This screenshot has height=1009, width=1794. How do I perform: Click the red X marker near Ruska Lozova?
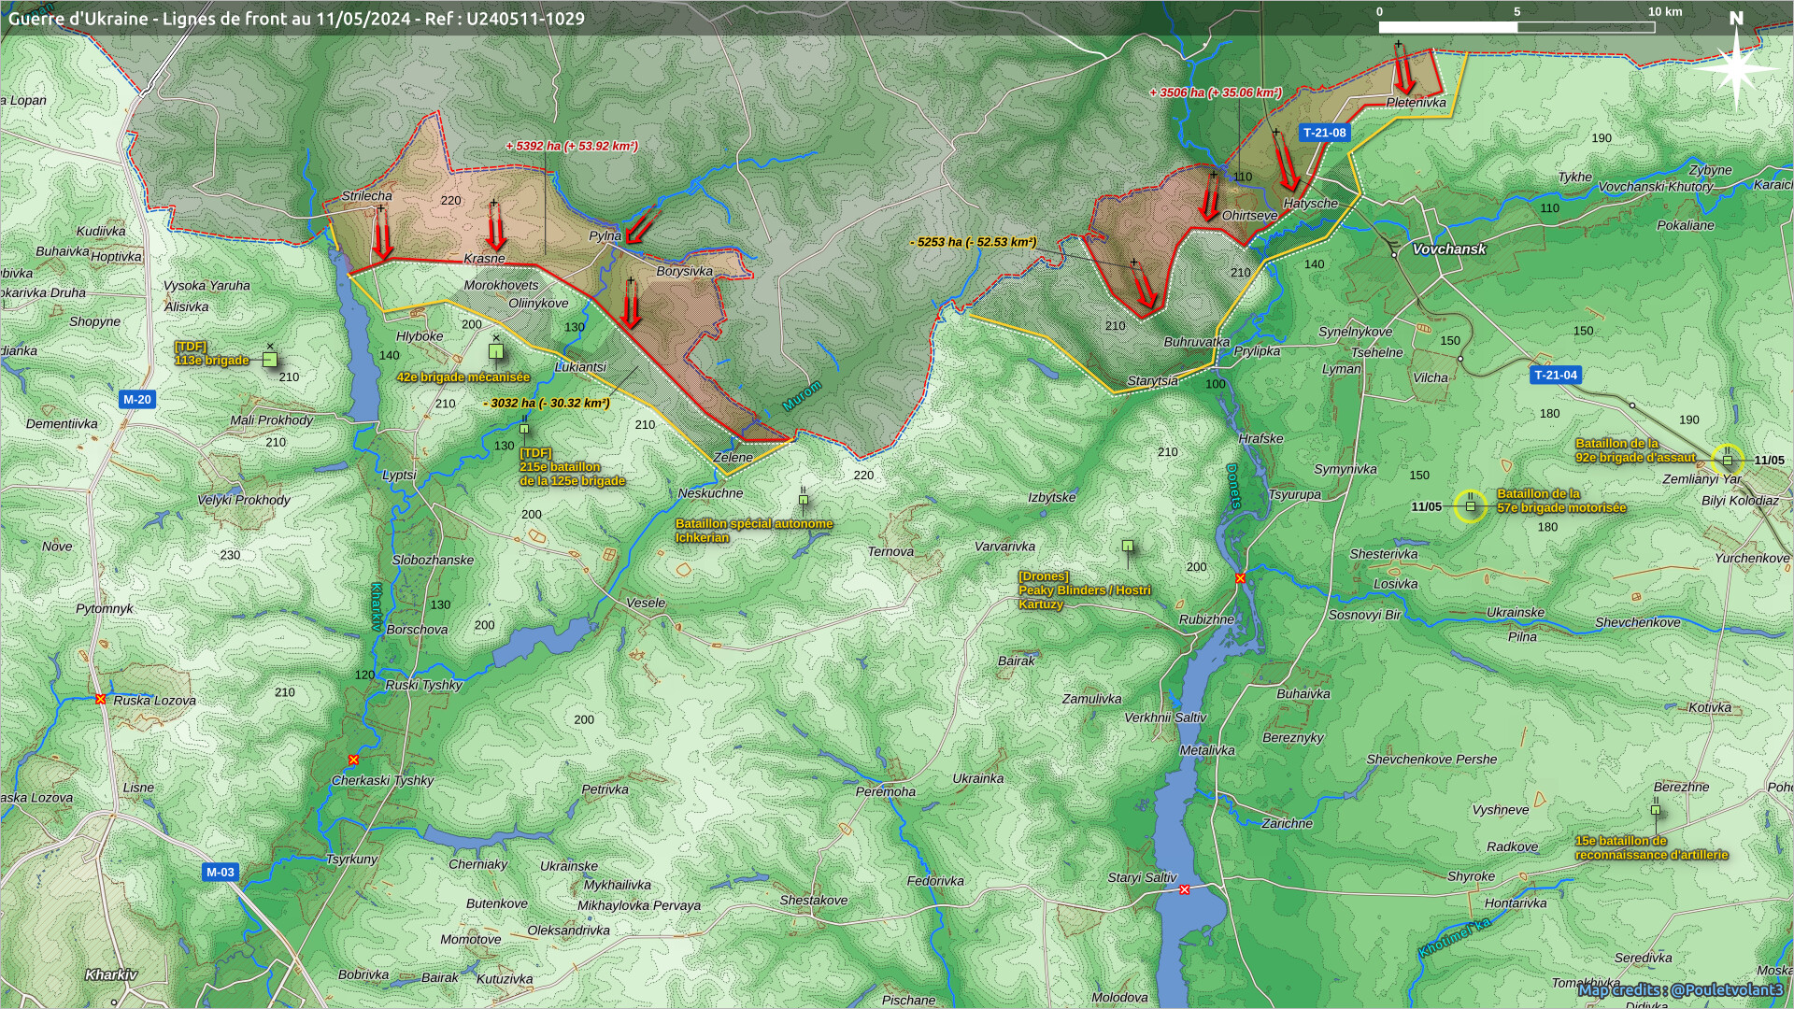[100, 700]
